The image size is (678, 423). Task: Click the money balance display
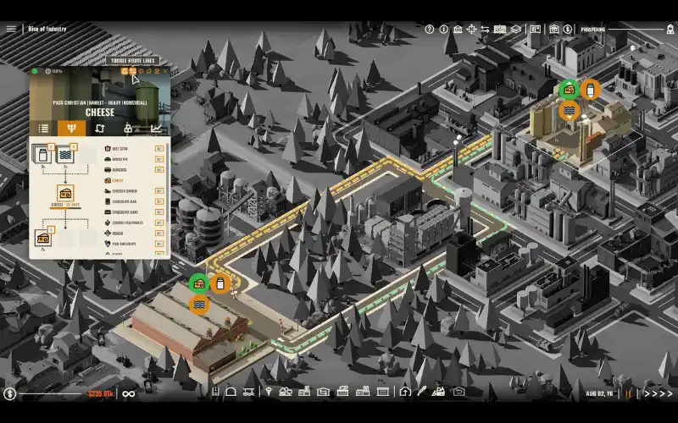coord(99,393)
